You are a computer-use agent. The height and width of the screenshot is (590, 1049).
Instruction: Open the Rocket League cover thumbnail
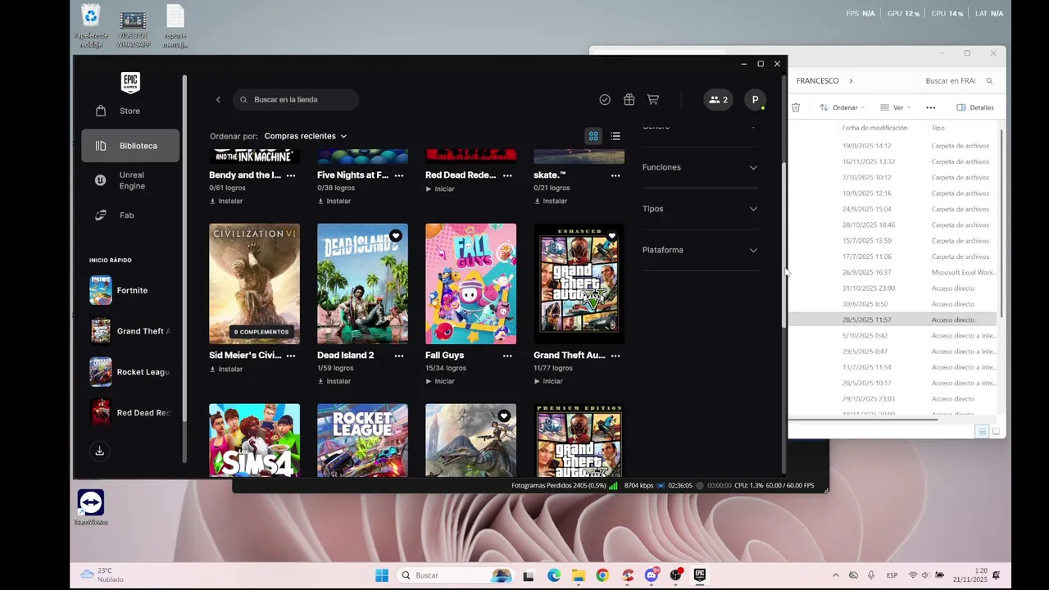pyautogui.click(x=362, y=440)
